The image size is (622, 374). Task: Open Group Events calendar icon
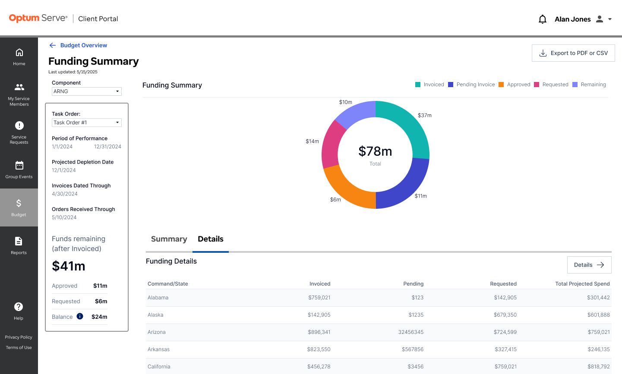pos(19,165)
